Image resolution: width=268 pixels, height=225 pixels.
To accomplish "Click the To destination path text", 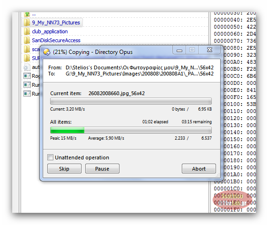I will pyautogui.click(x=140, y=74).
